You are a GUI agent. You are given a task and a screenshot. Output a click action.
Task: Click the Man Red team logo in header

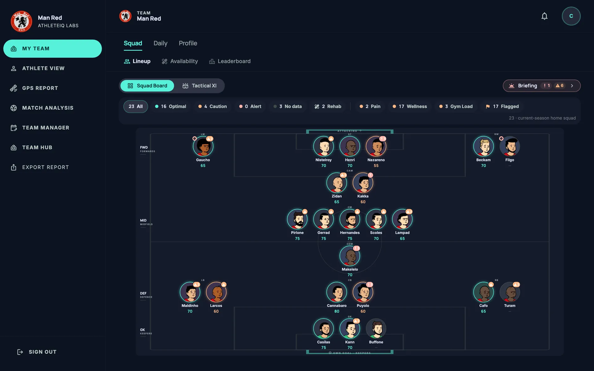pos(125,16)
